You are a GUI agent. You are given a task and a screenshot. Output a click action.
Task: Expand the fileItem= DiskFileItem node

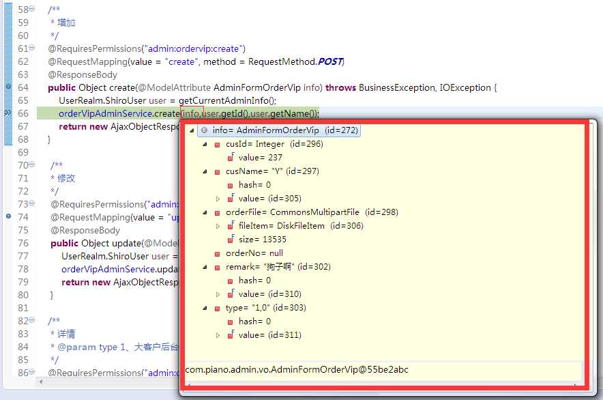pyautogui.click(x=218, y=226)
